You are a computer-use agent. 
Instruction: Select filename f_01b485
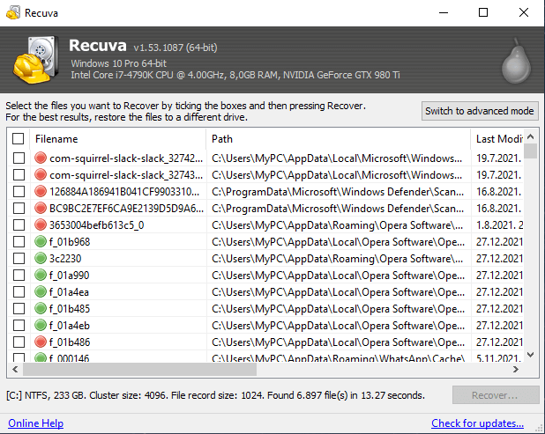coord(70,309)
